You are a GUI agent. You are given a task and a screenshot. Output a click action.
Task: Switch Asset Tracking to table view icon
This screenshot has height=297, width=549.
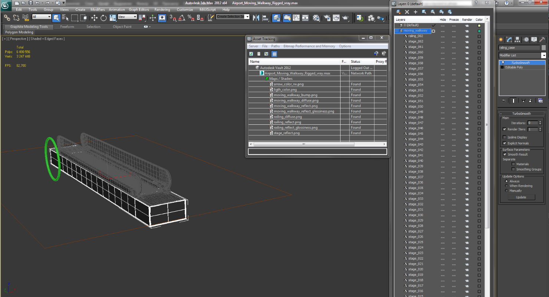click(x=274, y=54)
